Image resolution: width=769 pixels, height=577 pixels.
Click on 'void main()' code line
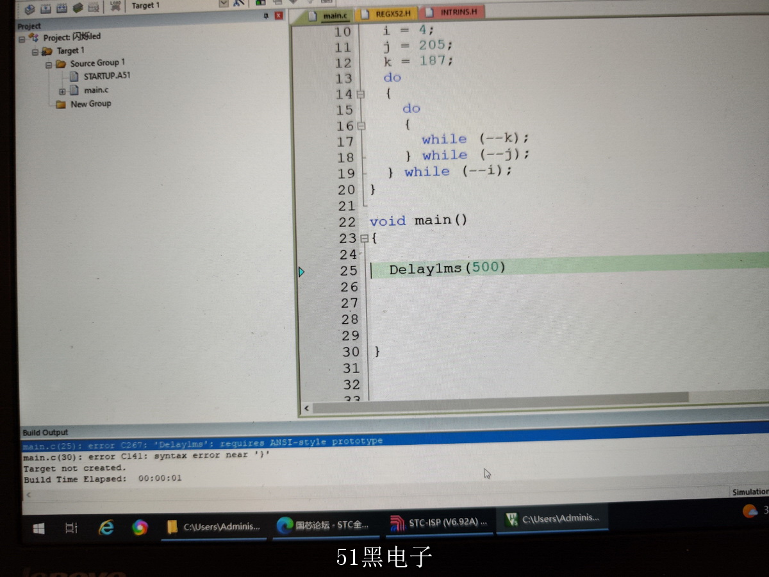tap(418, 221)
